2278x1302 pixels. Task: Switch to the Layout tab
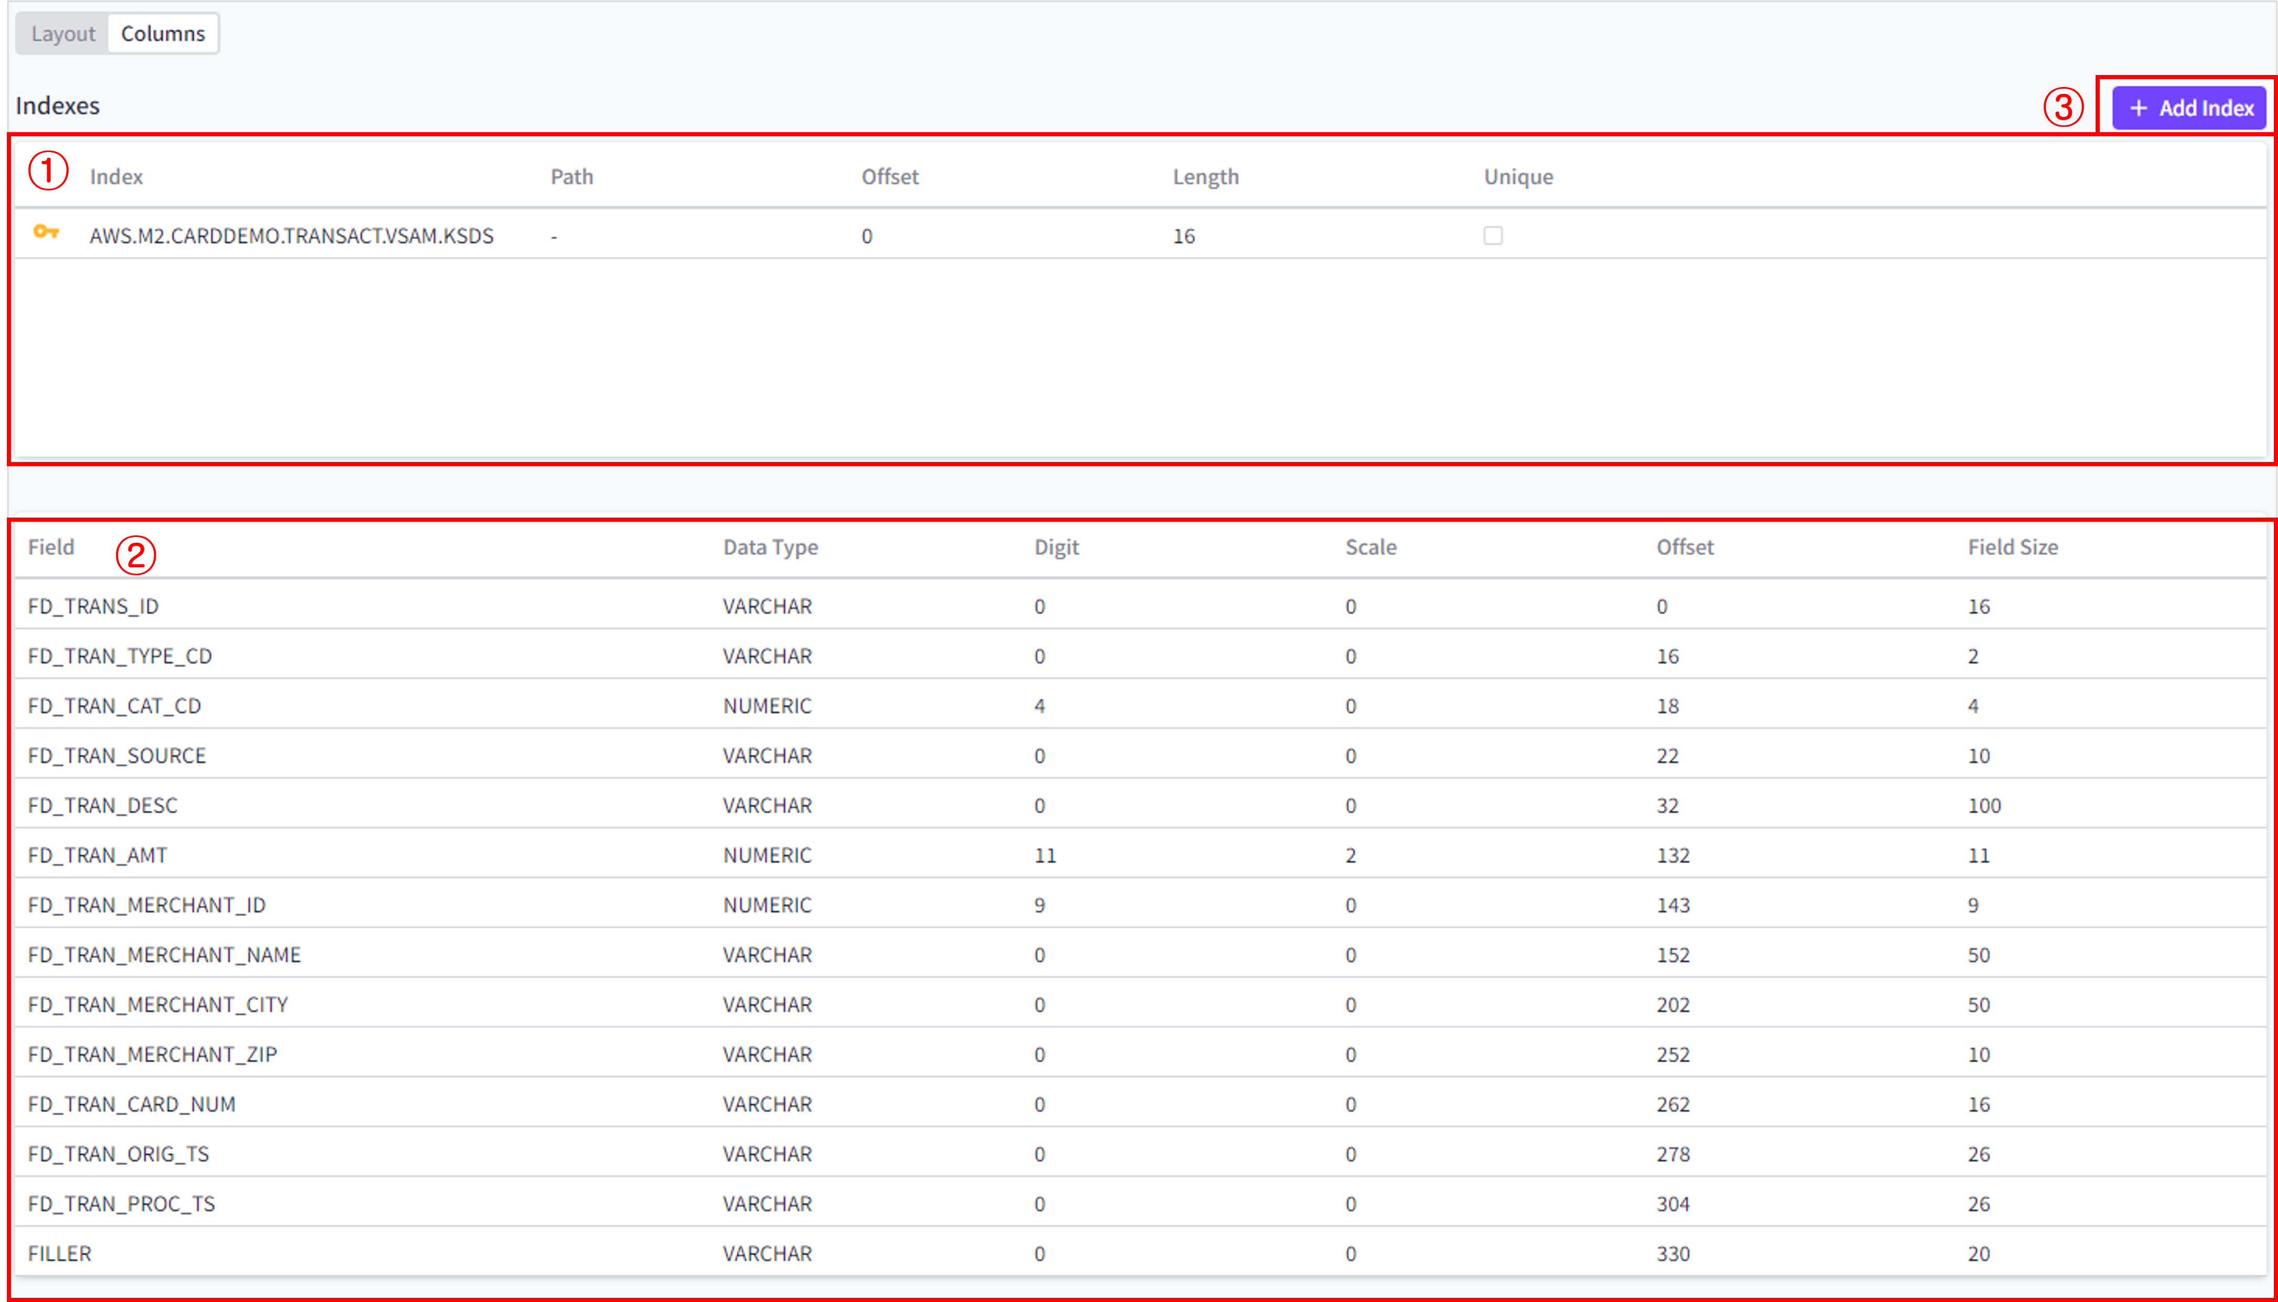click(x=62, y=34)
